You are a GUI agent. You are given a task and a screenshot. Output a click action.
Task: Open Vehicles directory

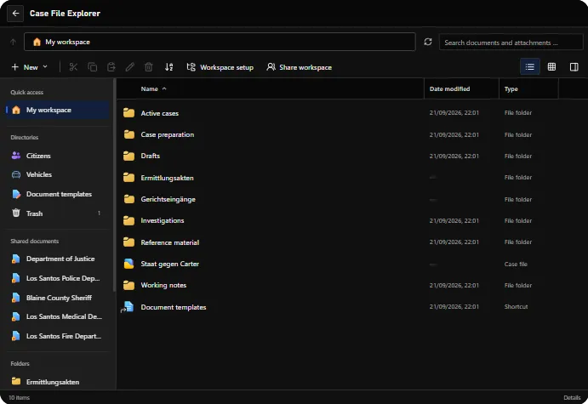[58, 174]
